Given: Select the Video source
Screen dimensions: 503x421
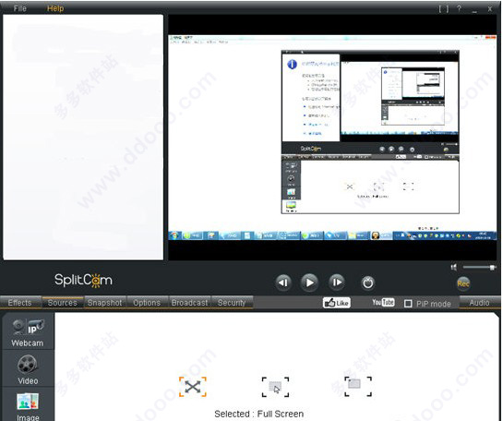Looking at the screenshot, I should tap(28, 369).
